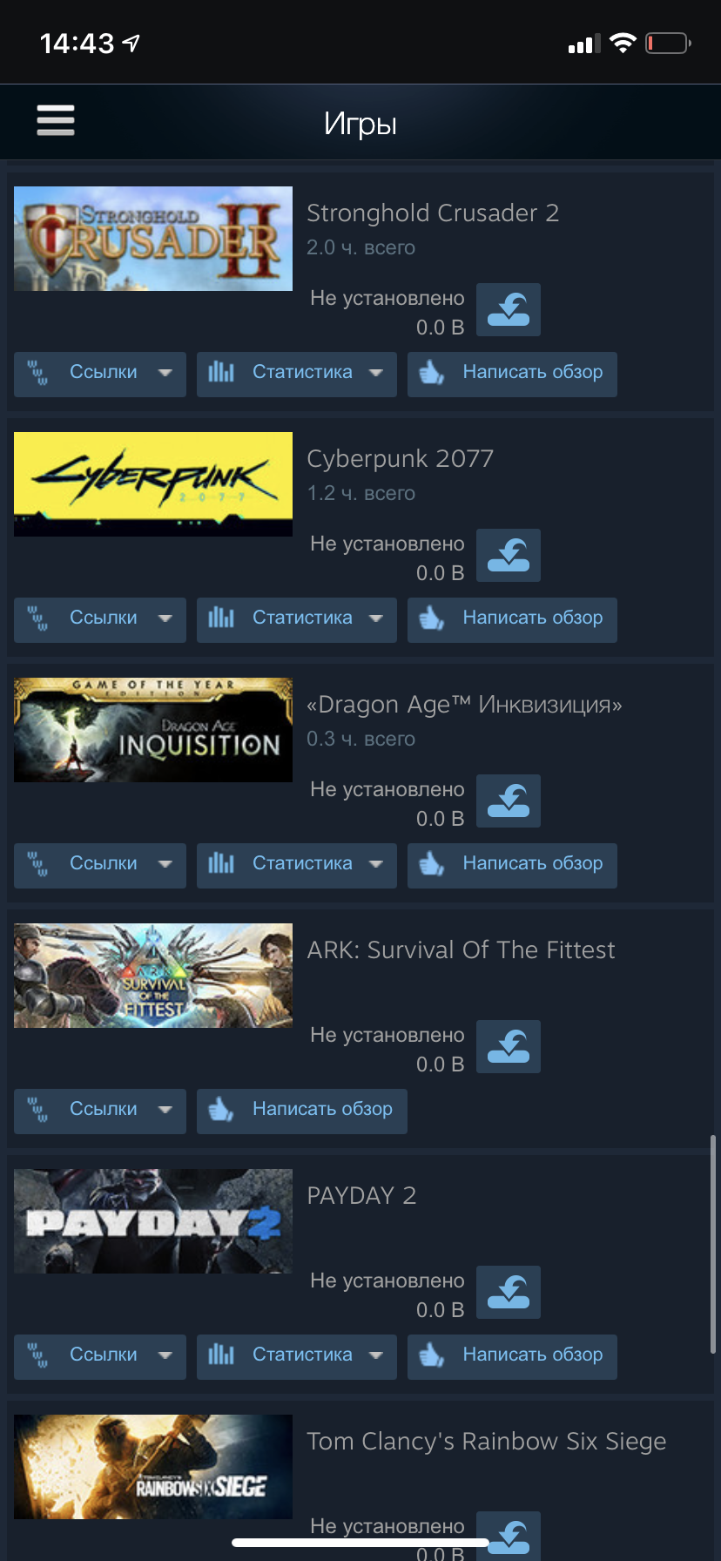Tap the download icon for PAYDAY 2
The height and width of the screenshot is (1561, 721).
[509, 1292]
